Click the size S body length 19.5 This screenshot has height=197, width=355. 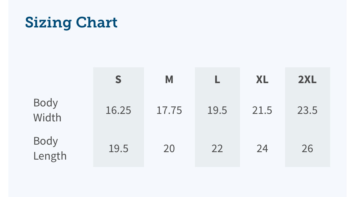pos(118,149)
